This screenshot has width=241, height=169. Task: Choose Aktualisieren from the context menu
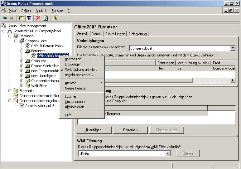tap(82, 107)
